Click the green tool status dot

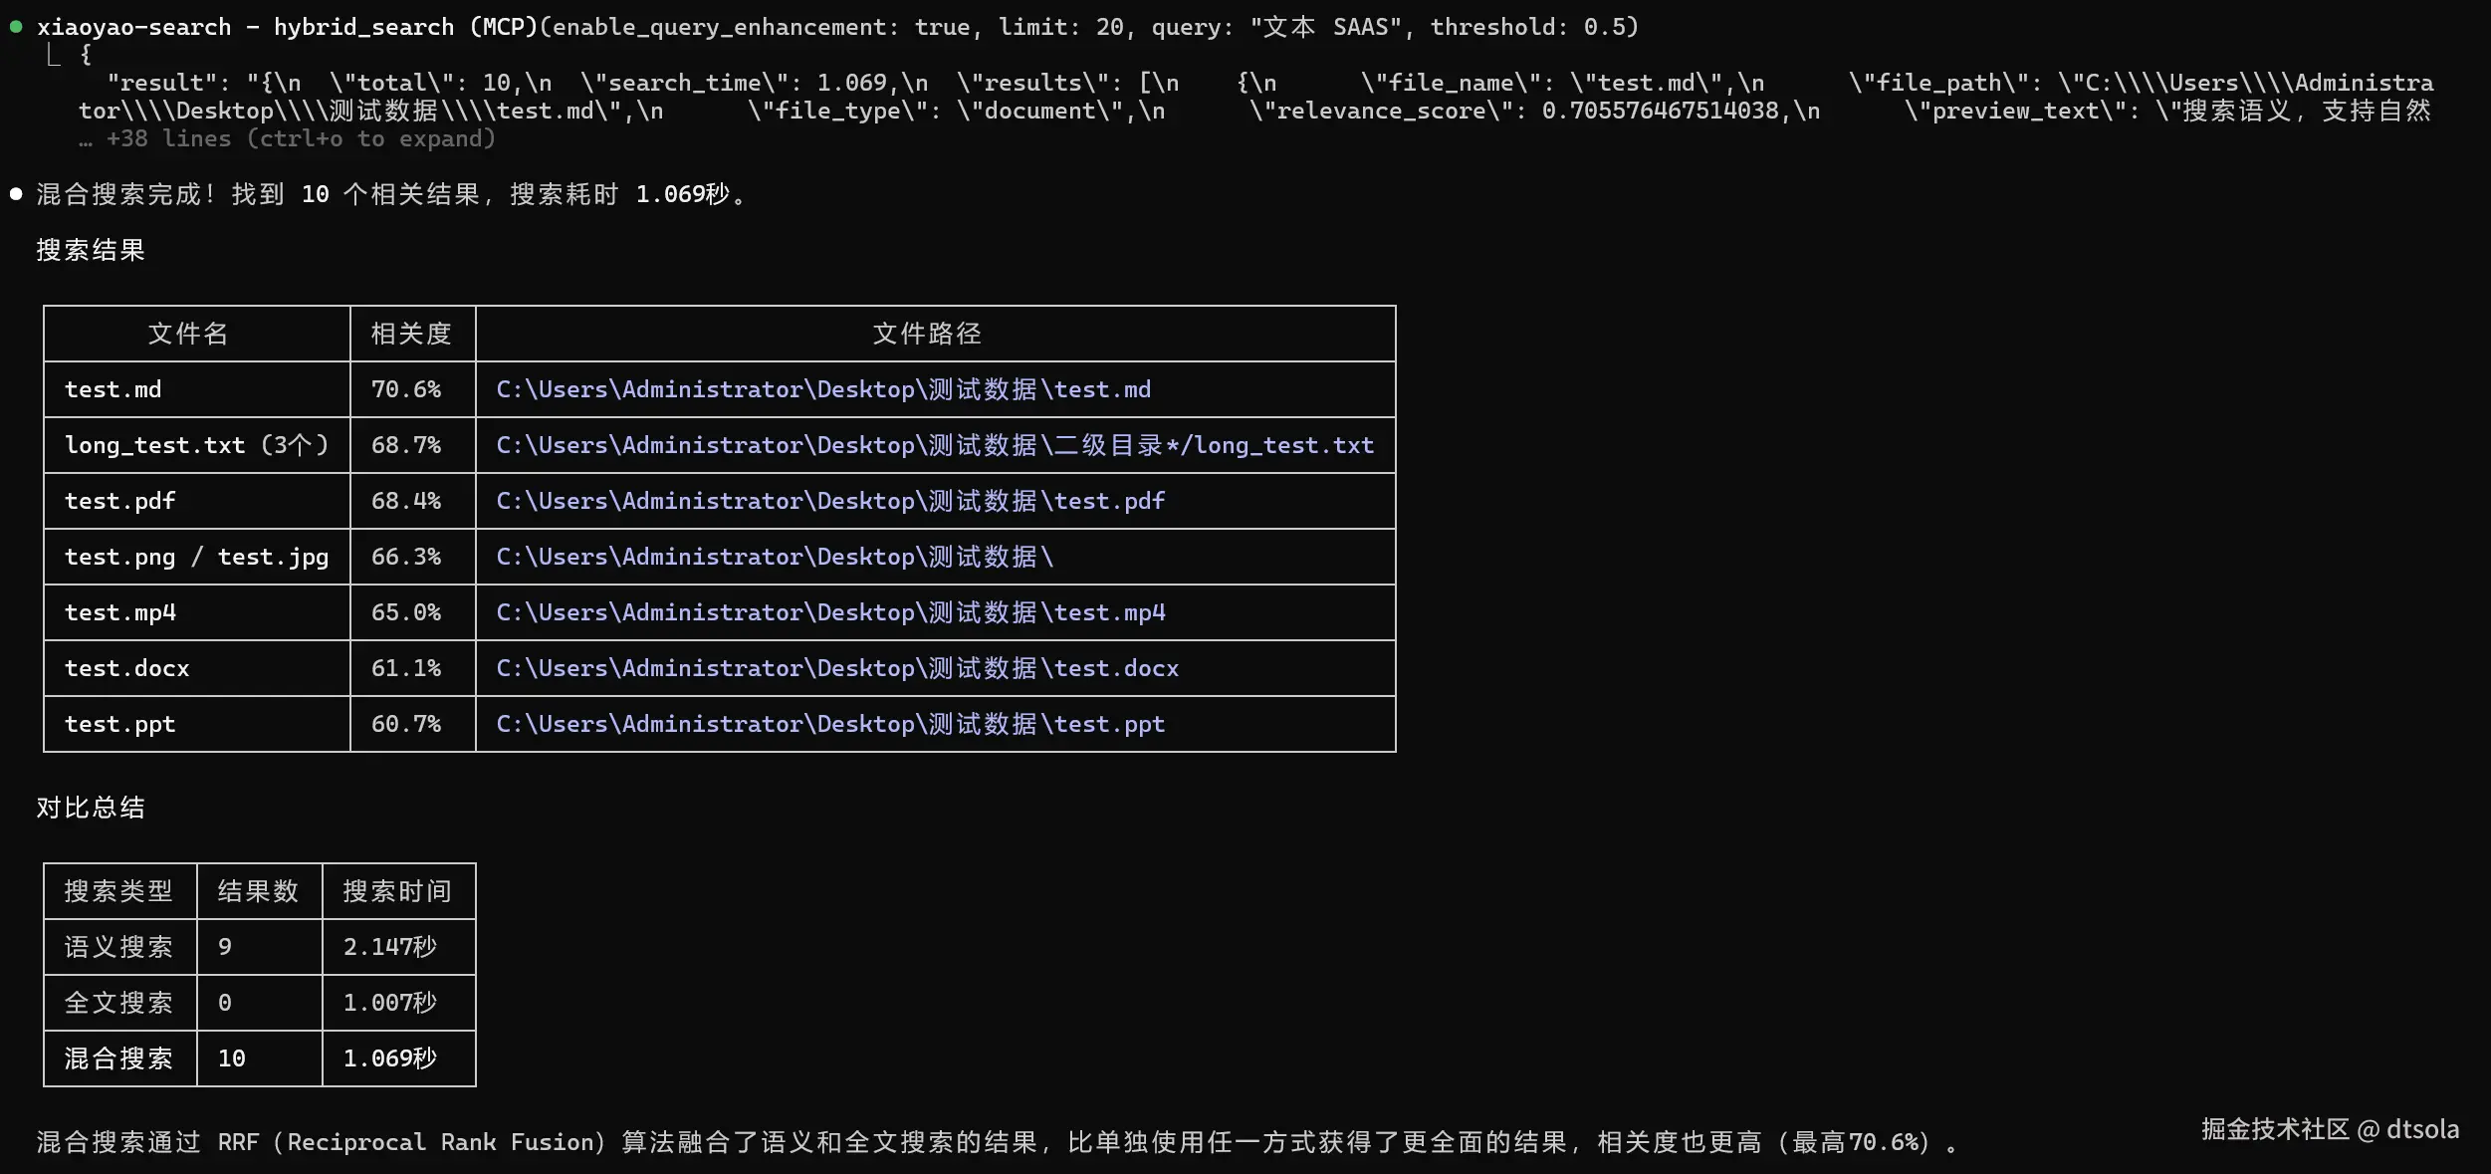16,27
